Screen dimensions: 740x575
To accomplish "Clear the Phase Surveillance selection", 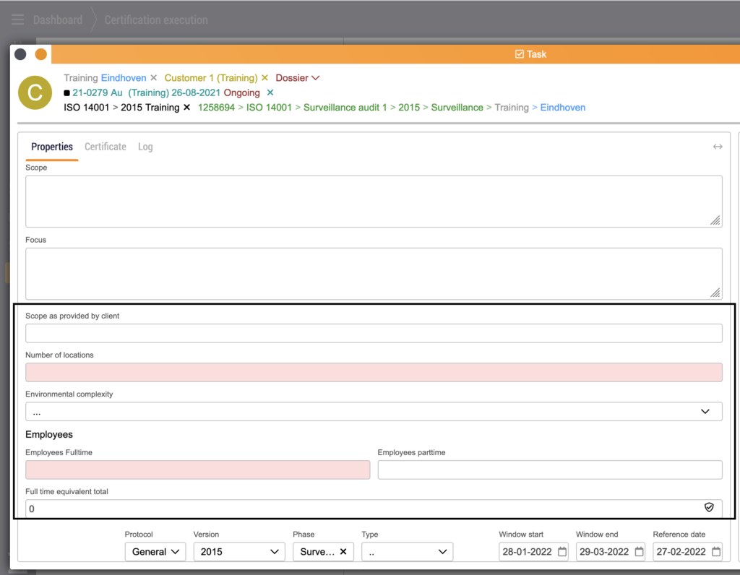I will (343, 552).
